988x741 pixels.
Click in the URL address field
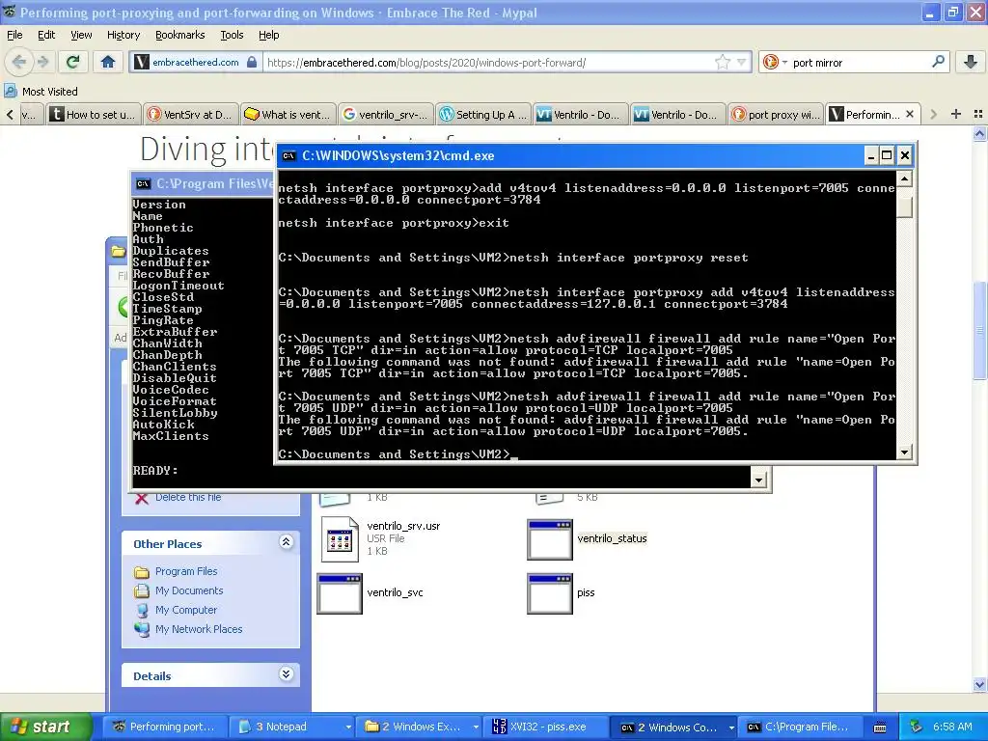tap(488, 63)
